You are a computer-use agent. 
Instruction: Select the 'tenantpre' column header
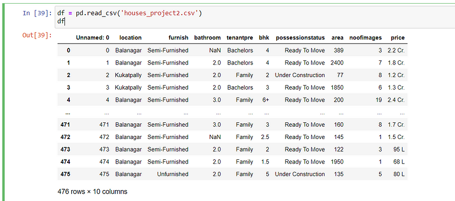(240, 38)
